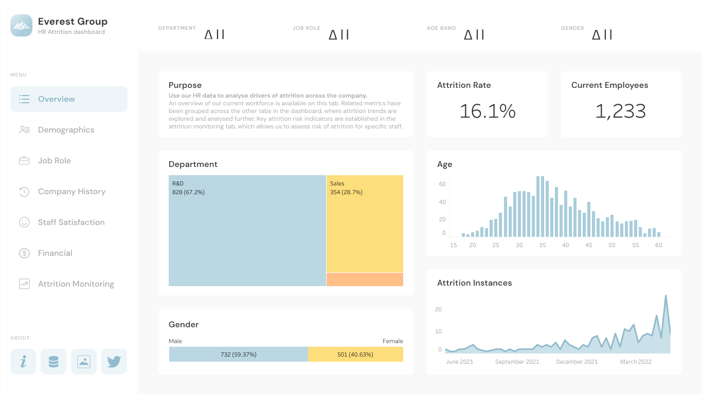
Task: Select the Demographics people icon in sidebar
Action: 24,129
